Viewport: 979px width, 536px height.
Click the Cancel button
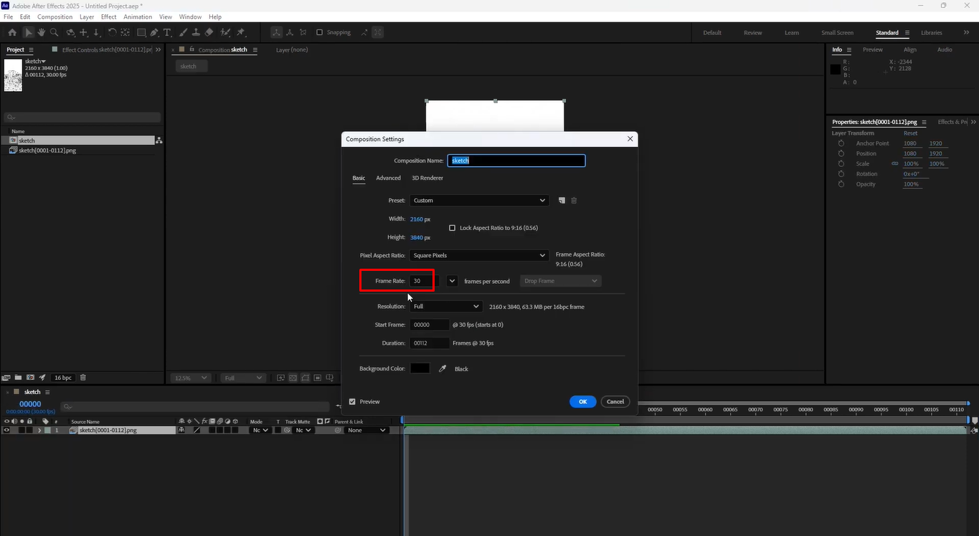click(615, 401)
